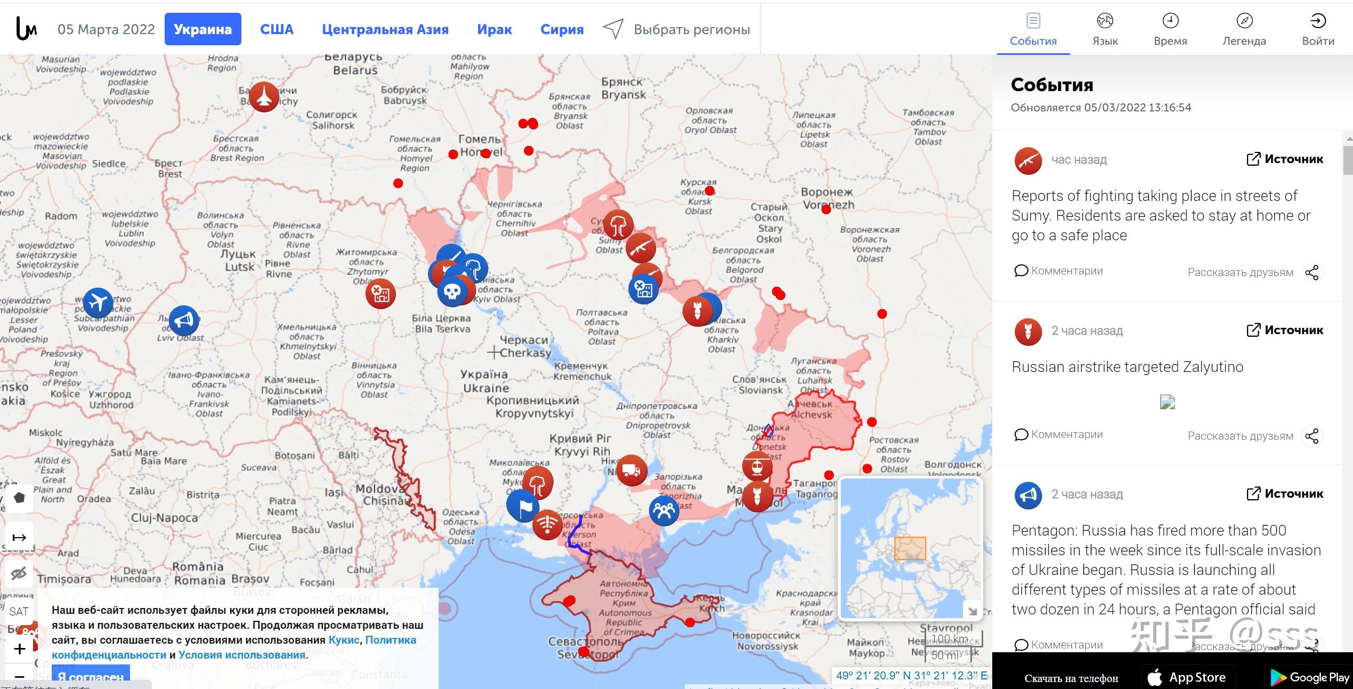Select the distance measure arrow tool
1353x689 pixels.
[x=19, y=537]
